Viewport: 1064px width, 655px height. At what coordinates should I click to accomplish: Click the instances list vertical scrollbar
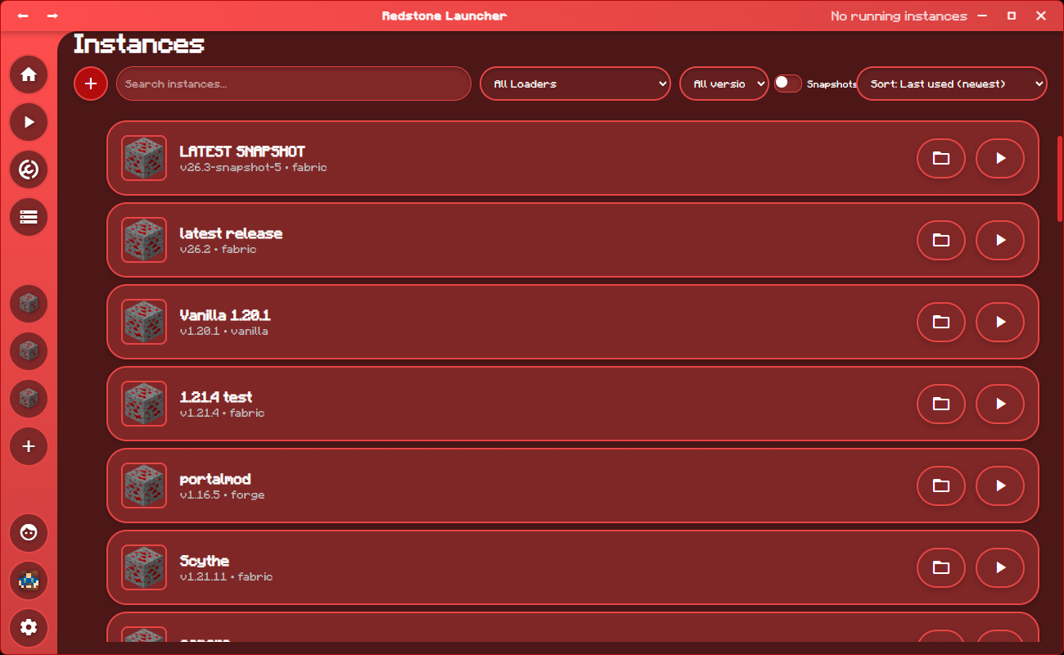click(x=1060, y=178)
